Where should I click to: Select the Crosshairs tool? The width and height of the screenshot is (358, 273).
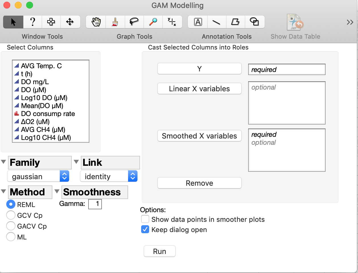(x=172, y=22)
